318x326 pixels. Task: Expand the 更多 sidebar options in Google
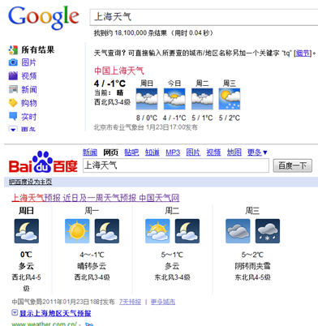coord(13,129)
